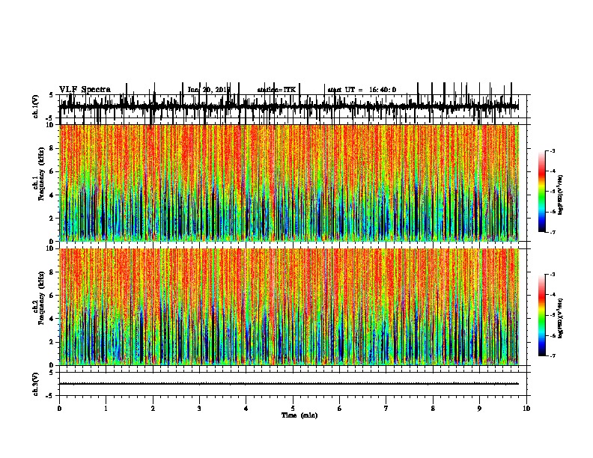Click the date label starting "Jan. 20"
This screenshot has width=593, height=458.
click(209, 90)
